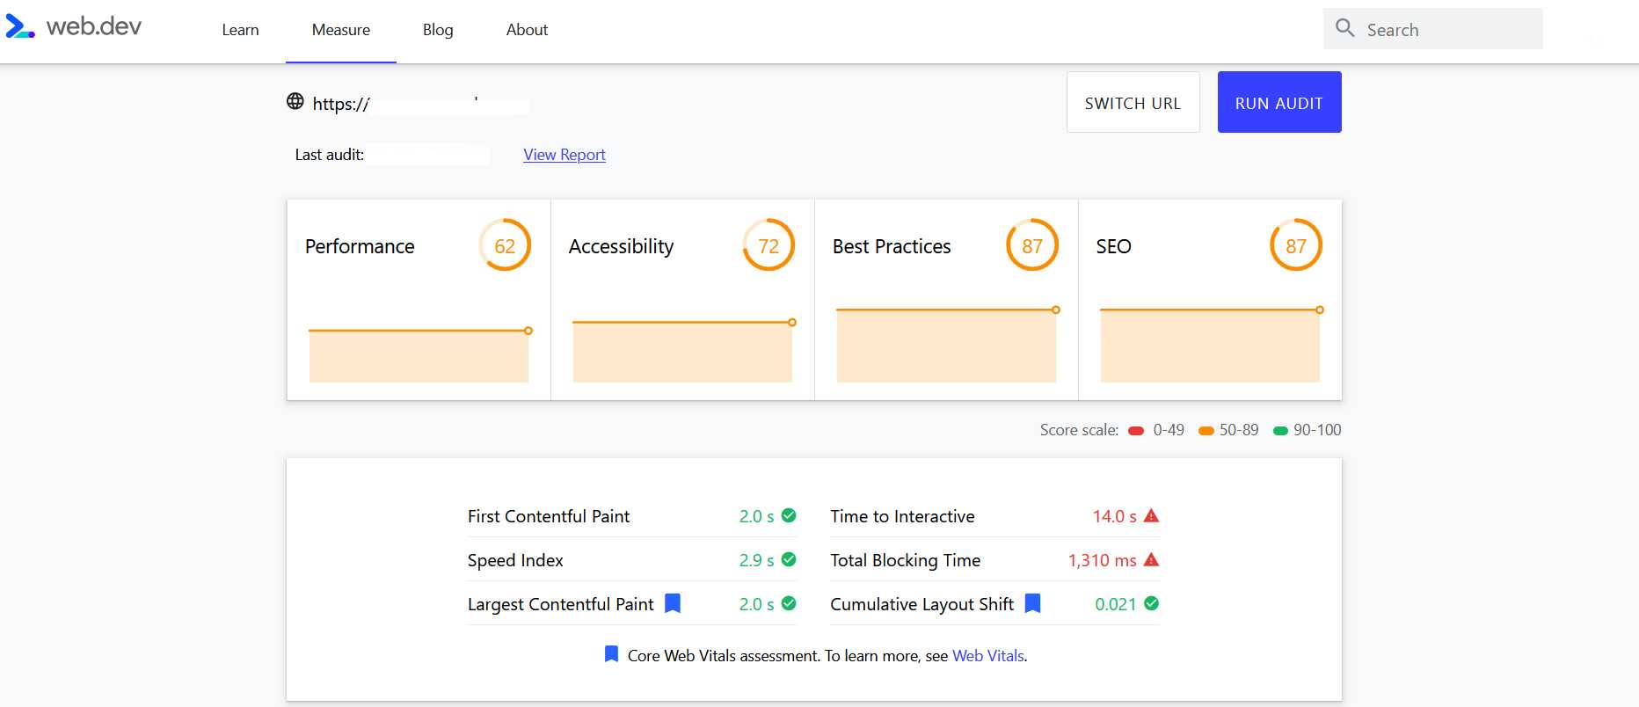Click the https:// URL text

click(x=341, y=104)
